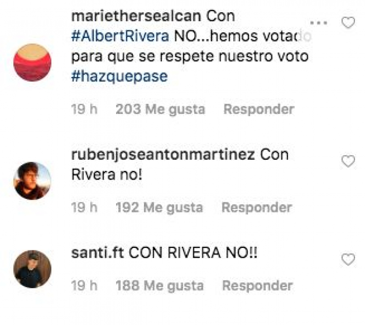The height and width of the screenshot is (325, 365).
Task: Open the rubenjoseantonmartinez username
Action: [163, 155]
